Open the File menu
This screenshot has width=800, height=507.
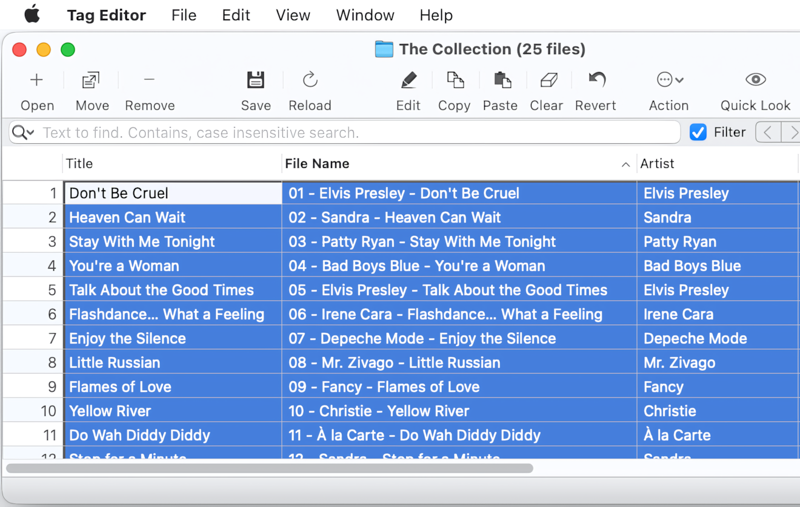(x=184, y=15)
